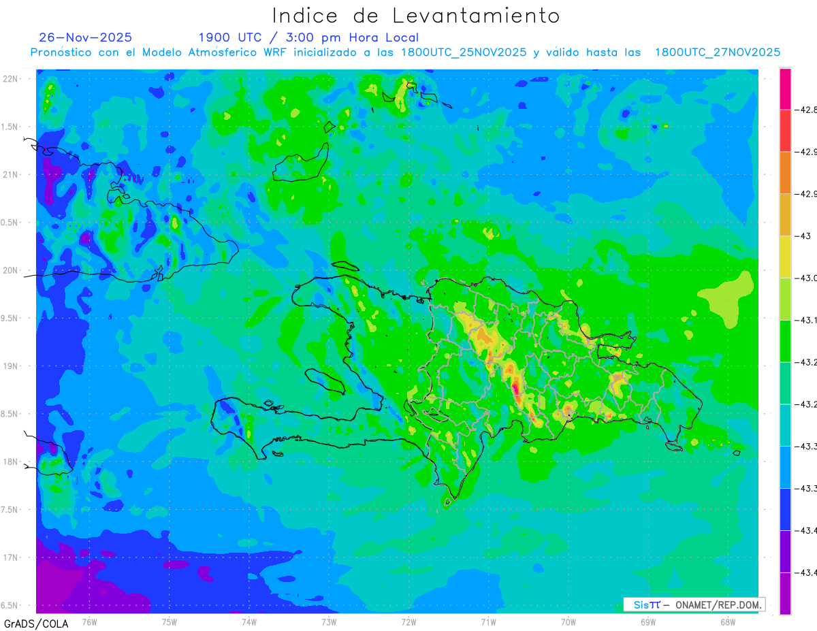Screen dimensions: 817x631
Task: Click the '19N' latitude label
Action: coord(12,366)
